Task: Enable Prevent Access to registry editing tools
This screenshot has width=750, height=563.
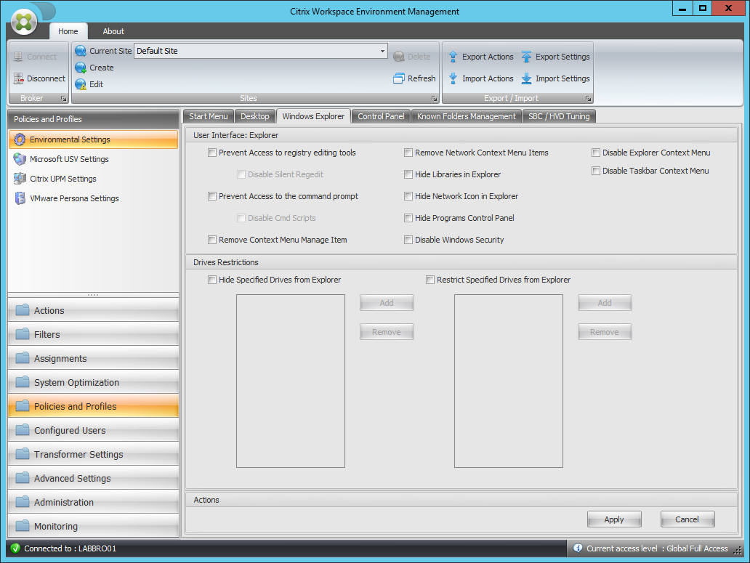Action: [x=211, y=153]
